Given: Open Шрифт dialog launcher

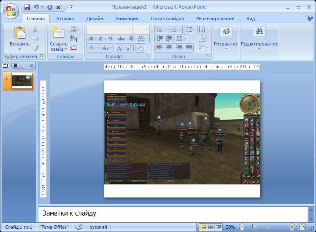Looking at the screenshot, I should (148, 56).
